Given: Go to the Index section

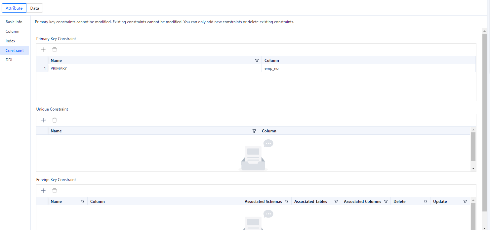Looking at the screenshot, I should point(11,41).
